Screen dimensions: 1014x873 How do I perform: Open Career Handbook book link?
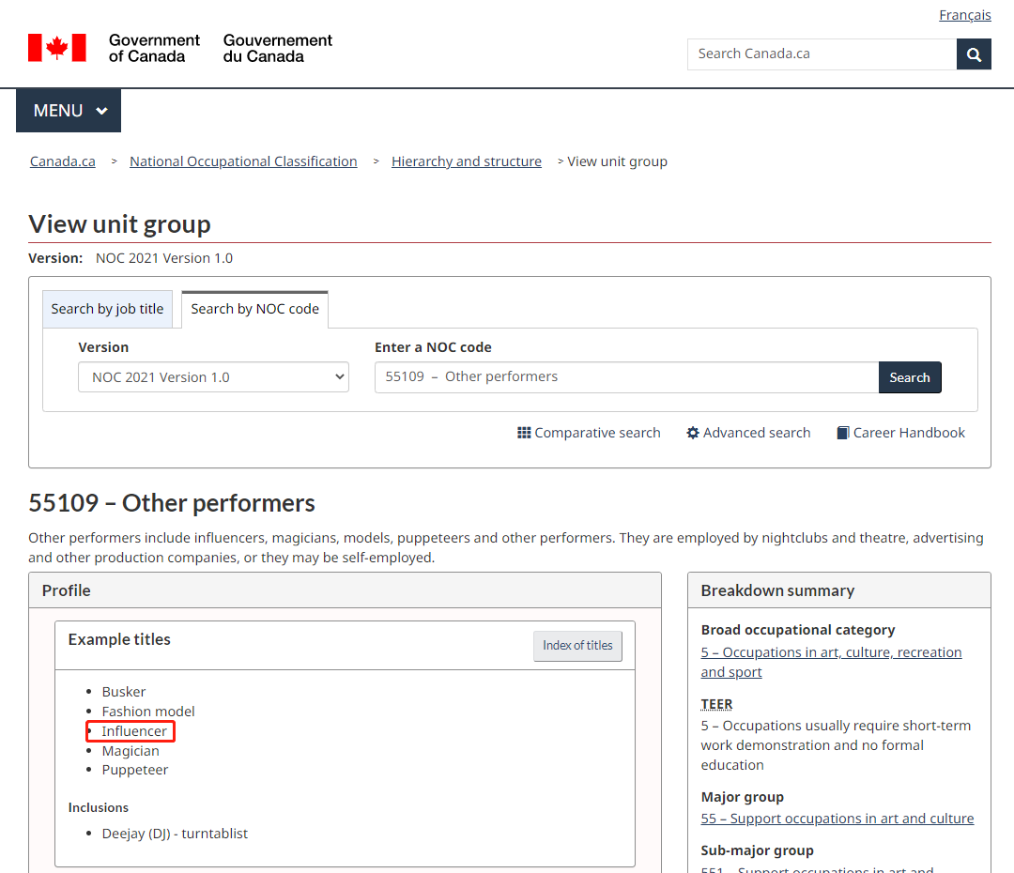tap(900, 433)
